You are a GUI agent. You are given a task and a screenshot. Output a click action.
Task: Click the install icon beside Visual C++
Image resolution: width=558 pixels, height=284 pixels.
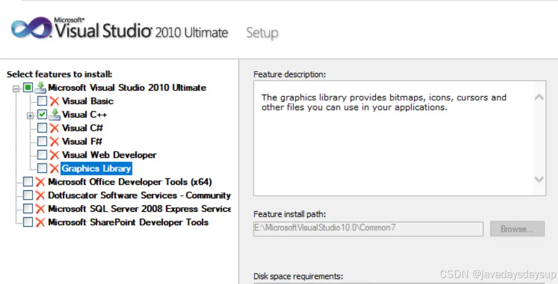(54, 115)
